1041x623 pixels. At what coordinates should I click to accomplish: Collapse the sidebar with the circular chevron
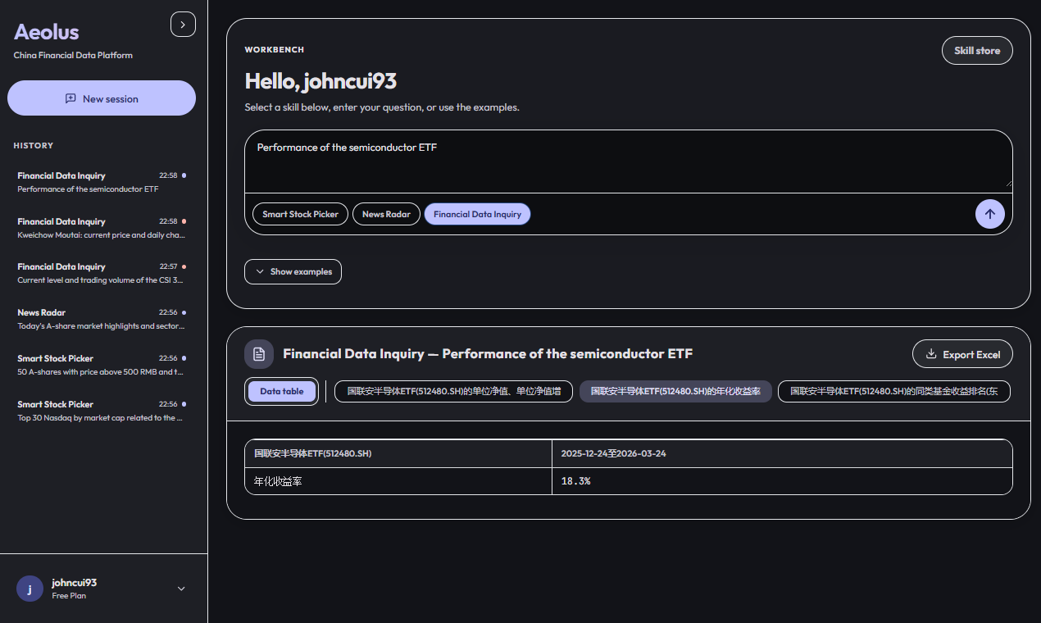[x=183, y=24]
